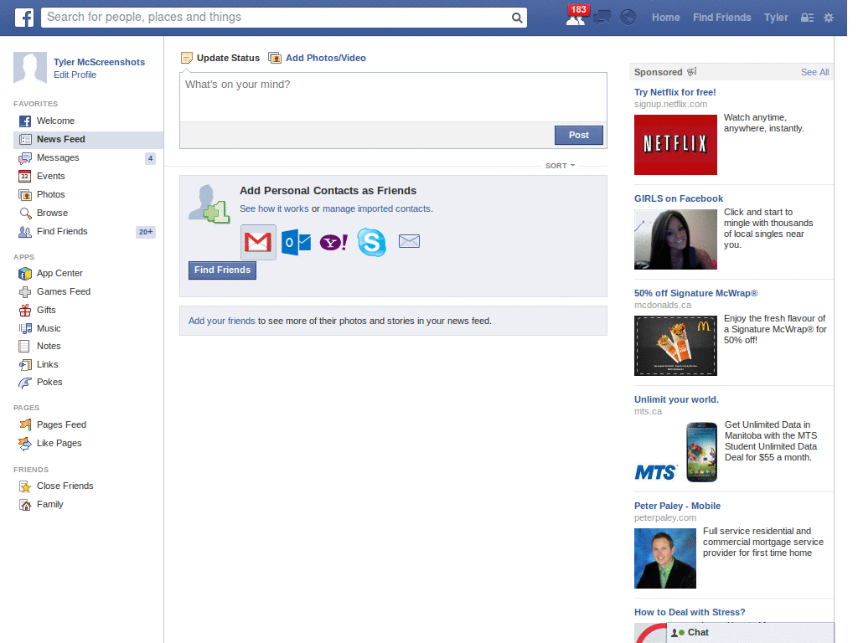
Task: Open How to Deal with Stress link
Action: tap(690, 612)
